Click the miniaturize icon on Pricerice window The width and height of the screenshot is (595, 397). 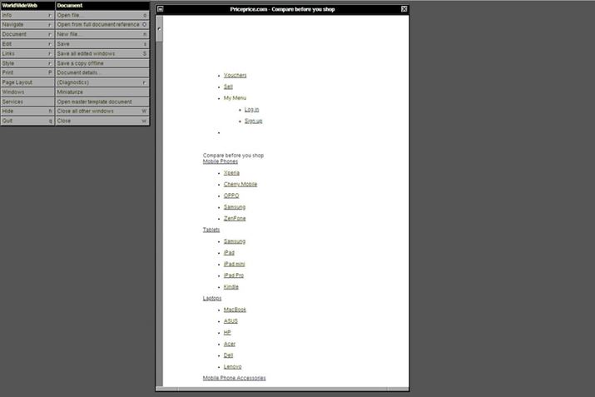[x=161, y=9]
